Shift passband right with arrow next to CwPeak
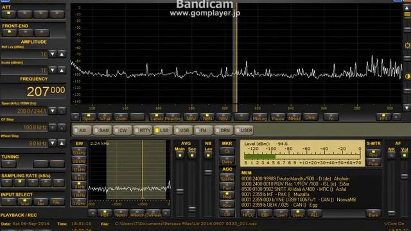The height and width of the screenshot is (231, 411). coord(166,213)
